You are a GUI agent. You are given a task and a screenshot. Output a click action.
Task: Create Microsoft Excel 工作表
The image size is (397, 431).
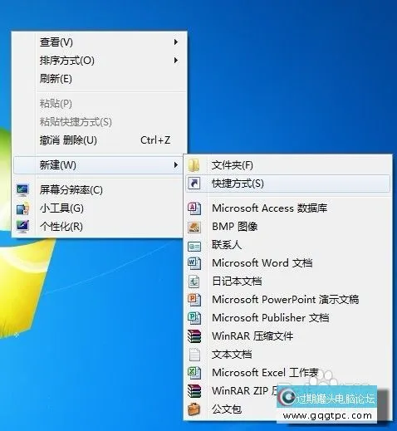coord(288,373)
